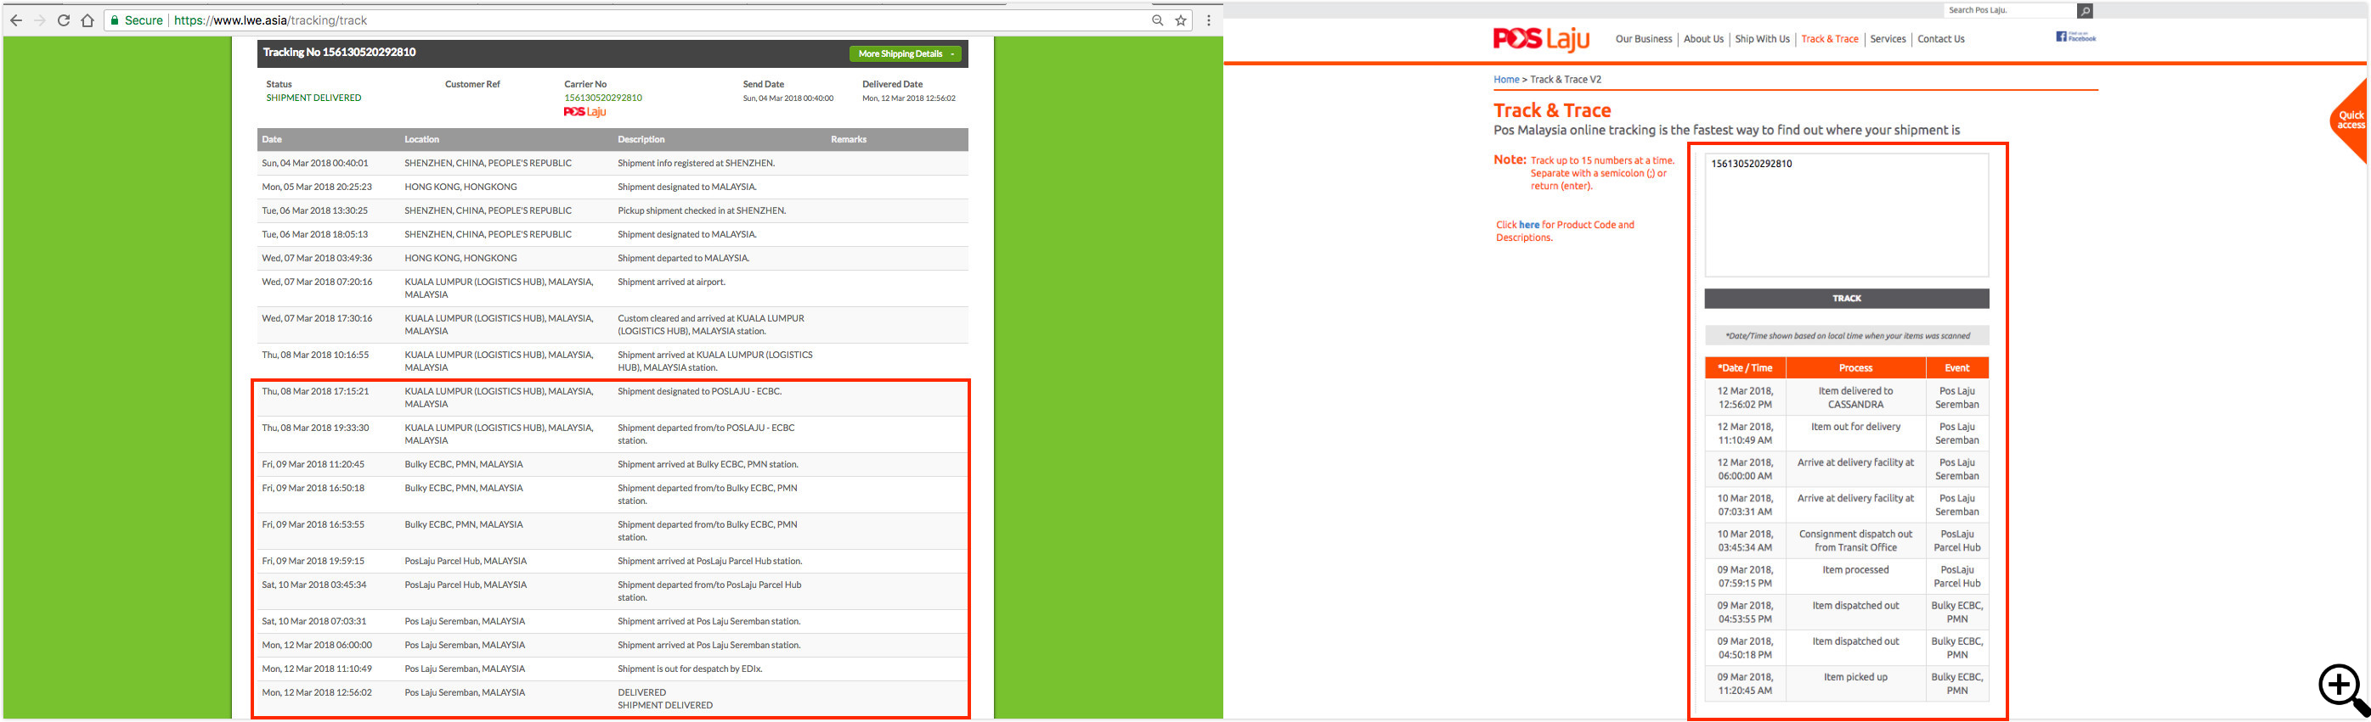The image size is (2371, 722).
Task: Open the Our Business menu
Action: [1643, 39]
